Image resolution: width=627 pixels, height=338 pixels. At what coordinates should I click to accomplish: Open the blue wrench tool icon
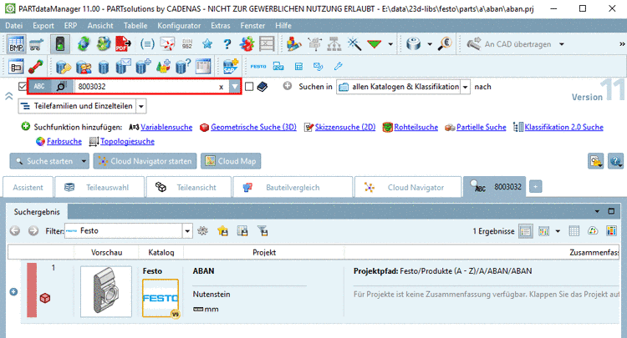coord(339,66)
